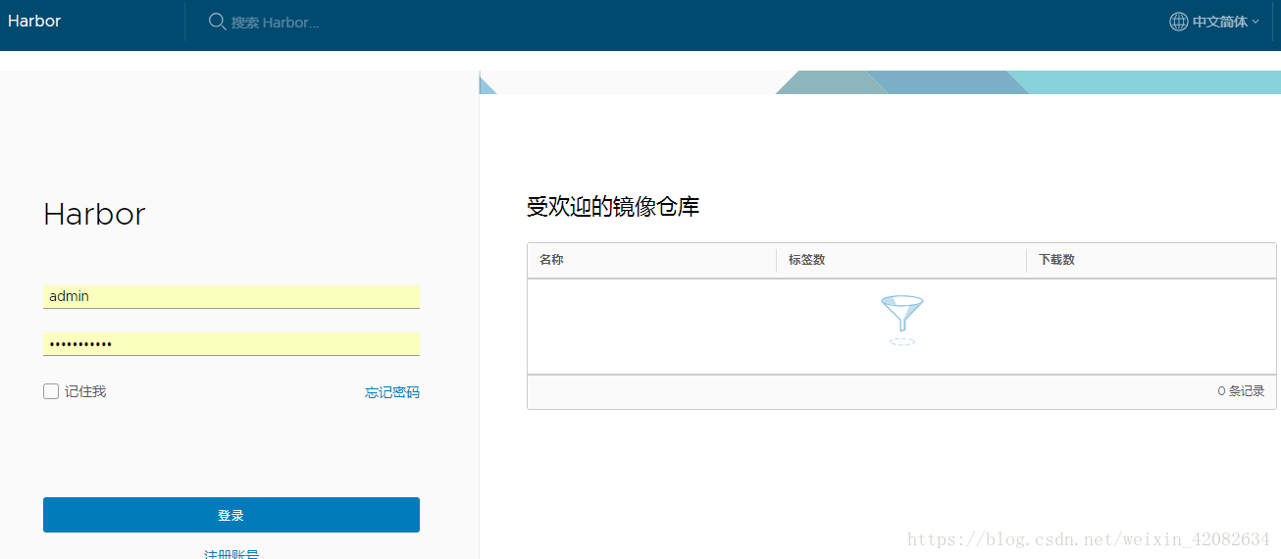Sort by the 标签数 column header
Viewport: 1281px width, 559px height.
[x=806, y=260]
